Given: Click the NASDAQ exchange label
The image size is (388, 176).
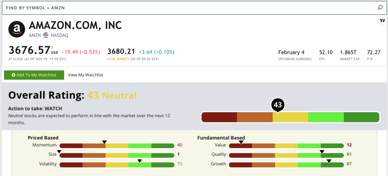Looking at the screenshot, I should tap(59, 35).
